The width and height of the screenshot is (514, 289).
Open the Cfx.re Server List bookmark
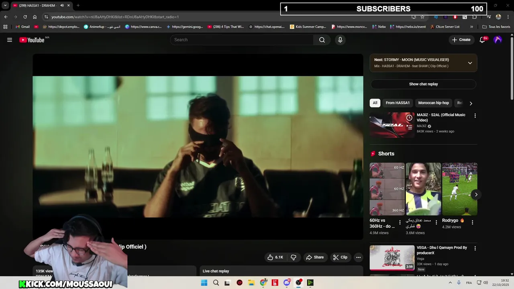pos(445,27)
